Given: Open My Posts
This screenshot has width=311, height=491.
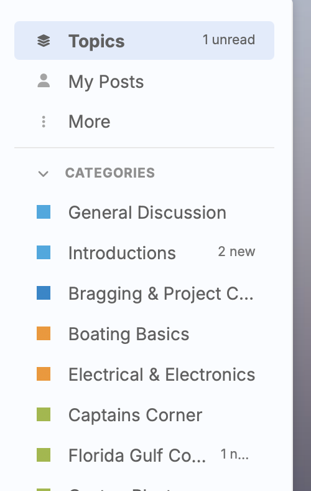Looking at the screenshot, I should point(144,82).
